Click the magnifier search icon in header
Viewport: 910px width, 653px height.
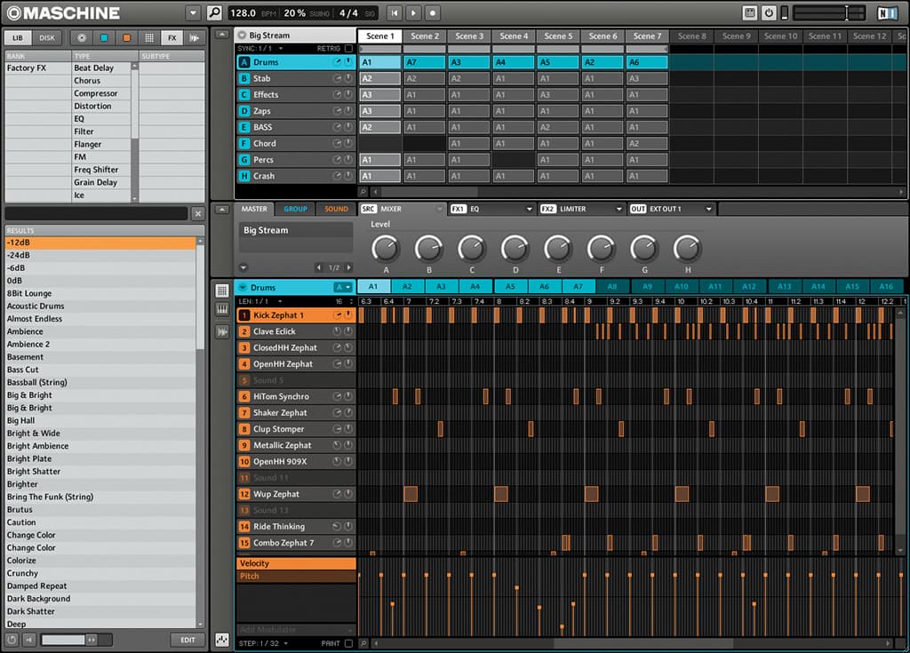tap(214, 12)
